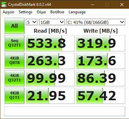Screen dimensions: 129x119
Task: Close the CrystalDiskMark window
Action: point(122,5)
